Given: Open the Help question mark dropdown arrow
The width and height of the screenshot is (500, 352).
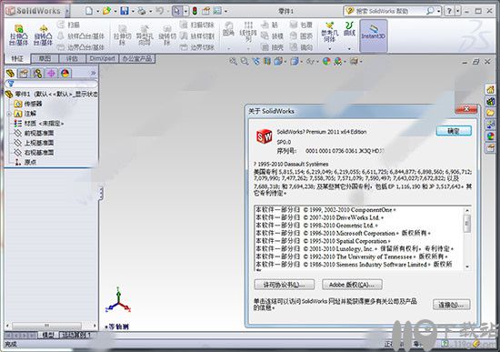Looking at the screenshot, I should click(x=458, y=11).
